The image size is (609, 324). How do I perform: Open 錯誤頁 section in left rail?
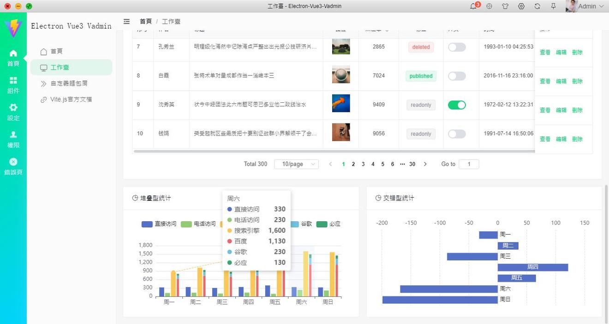13,166
